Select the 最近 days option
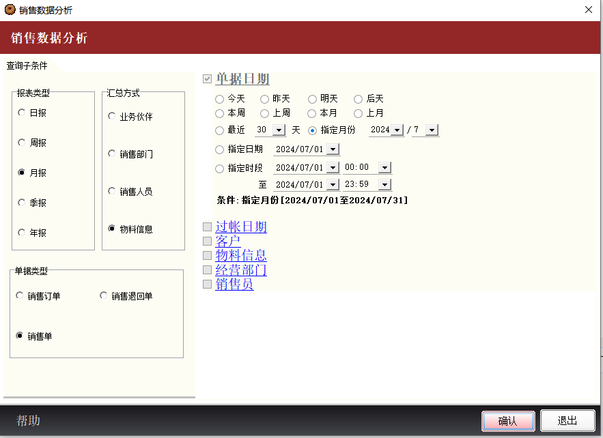This screenshot has width=603, height=438. point(220,130)
